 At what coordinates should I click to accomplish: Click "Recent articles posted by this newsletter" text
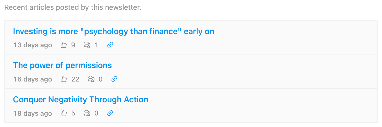(73, 7)
